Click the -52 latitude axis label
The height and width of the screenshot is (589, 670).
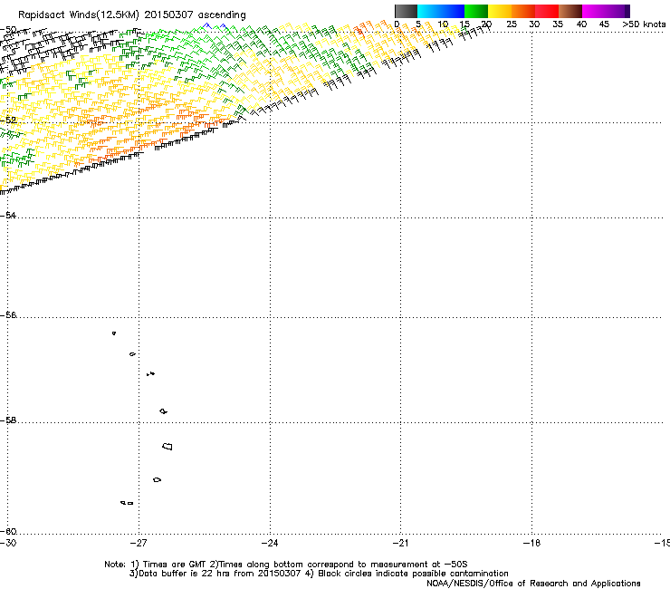coord(8,120)
